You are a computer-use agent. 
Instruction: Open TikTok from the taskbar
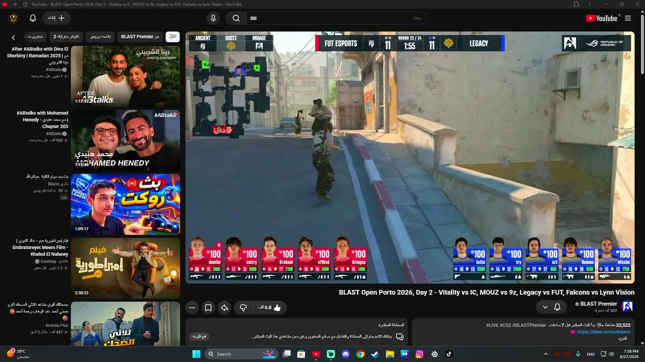click(x=449, y=354)
